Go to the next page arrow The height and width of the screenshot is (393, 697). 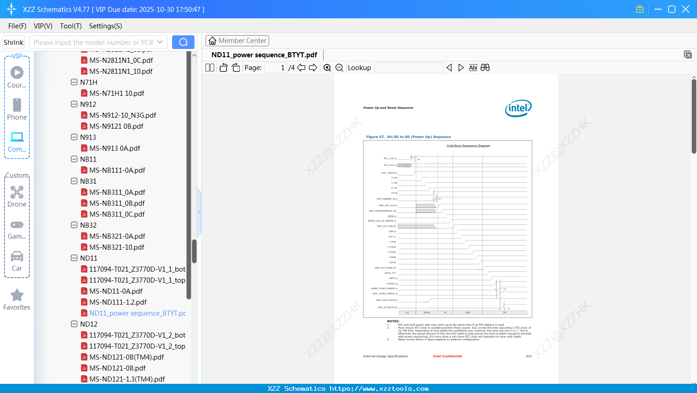[313, 68]
